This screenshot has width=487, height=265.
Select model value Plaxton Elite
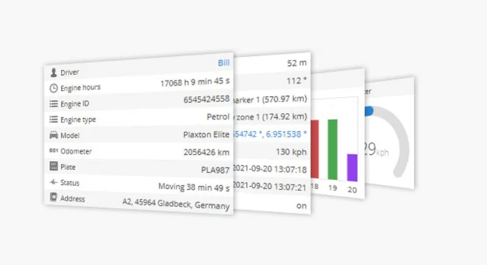206,135
